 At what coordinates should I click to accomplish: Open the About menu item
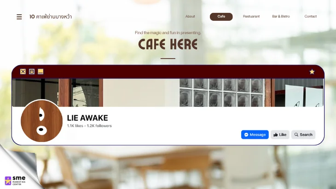coord(190,16)
